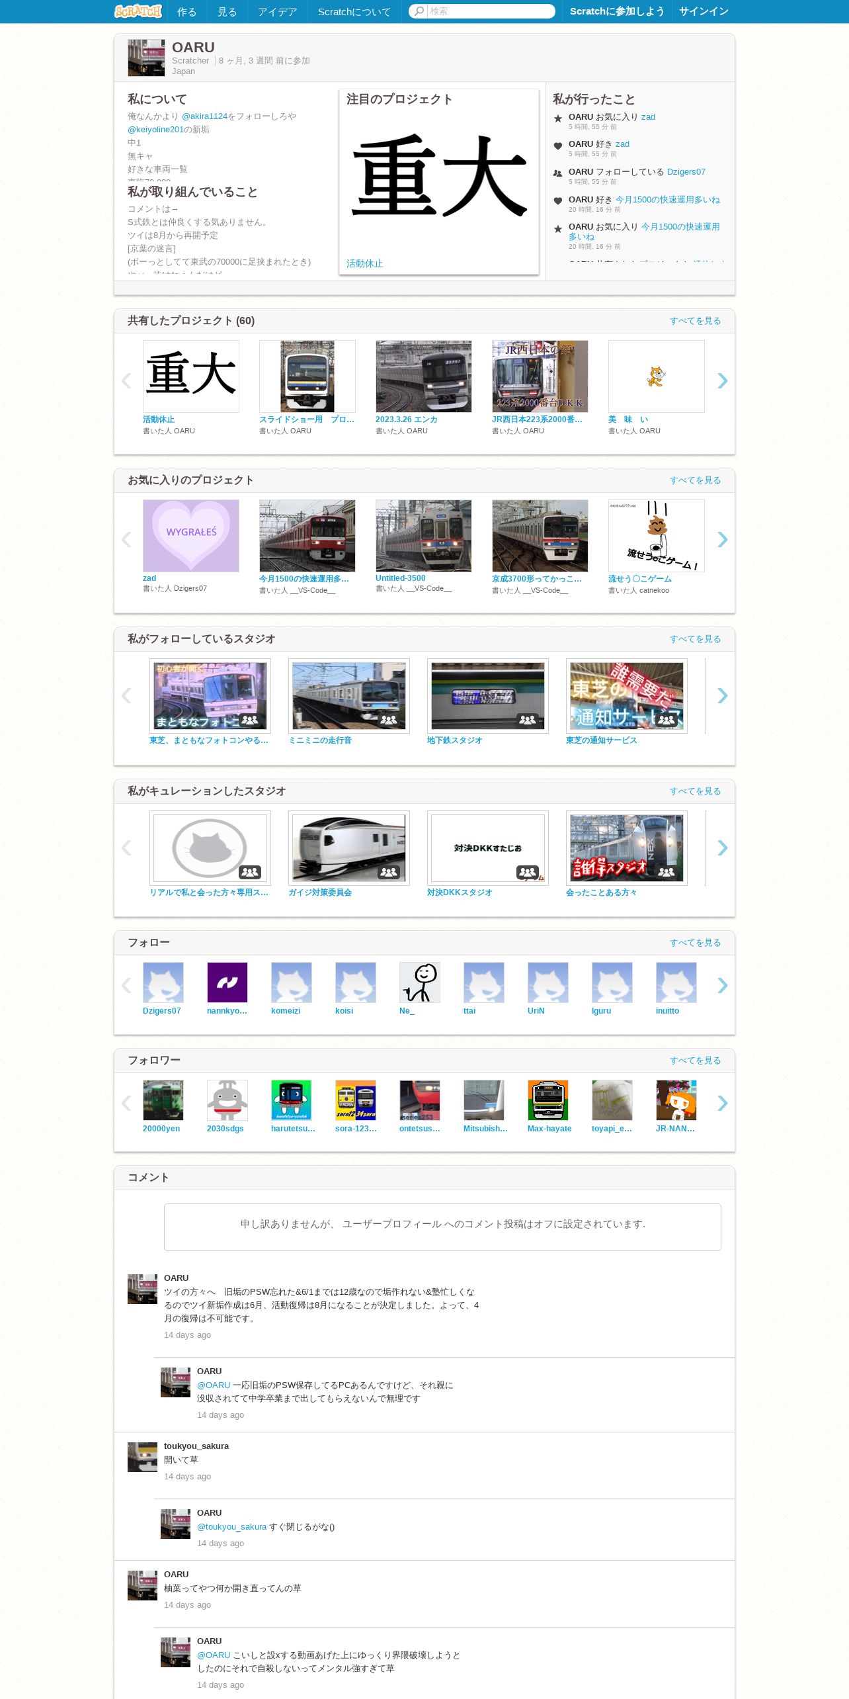Go back in shared projects carousel
This screenshot has width=849, height=1699.
127,380
